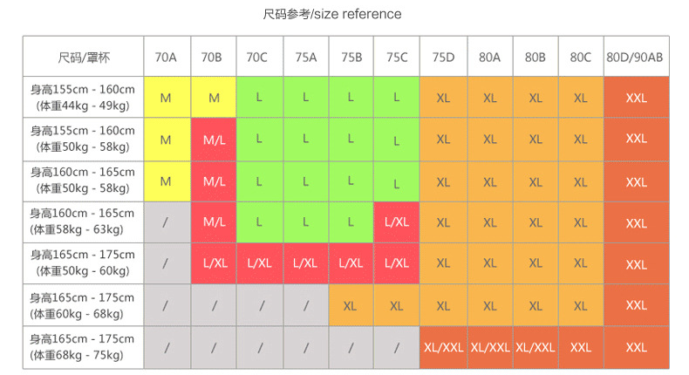Click the orange XL cell under 75B

[351, 306]
